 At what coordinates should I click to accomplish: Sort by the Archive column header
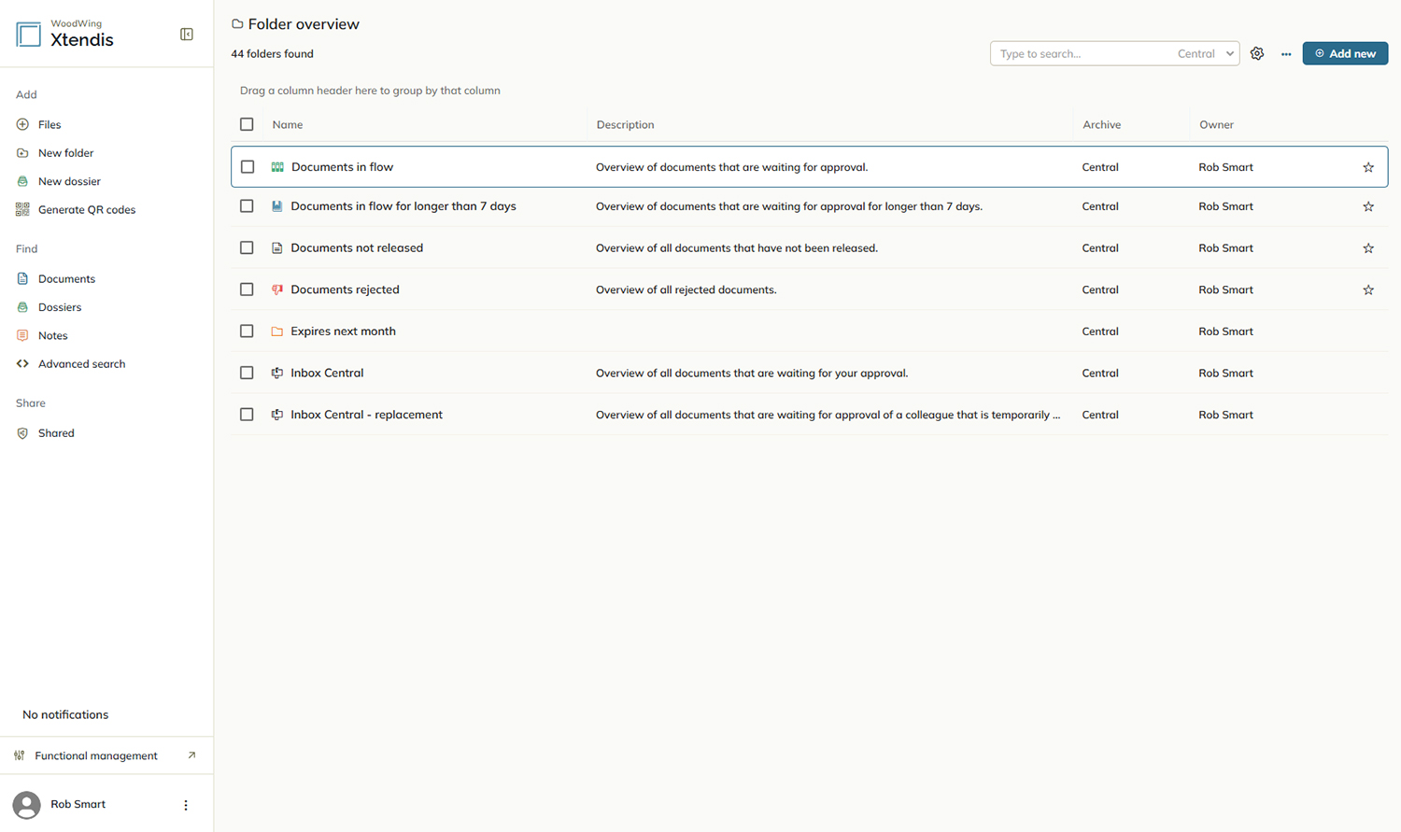[x=1101, y=124]
